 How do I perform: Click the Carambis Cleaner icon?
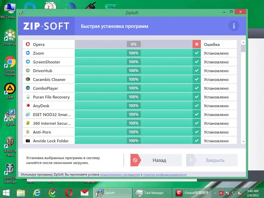tap(28, 79)
